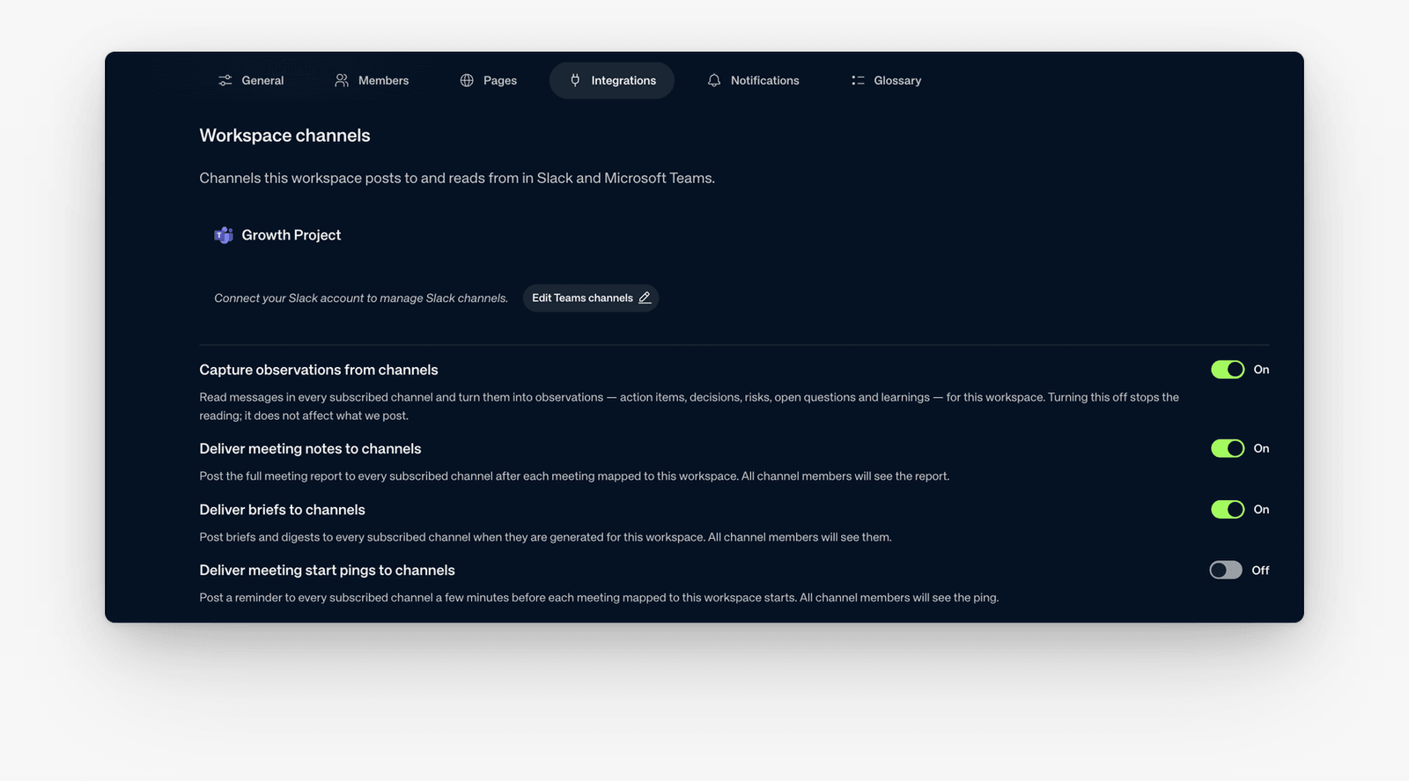The height and width of the screenshot is (781, 1409).
Task: Click the Glossary list icon
Action: tap(858, 80)
